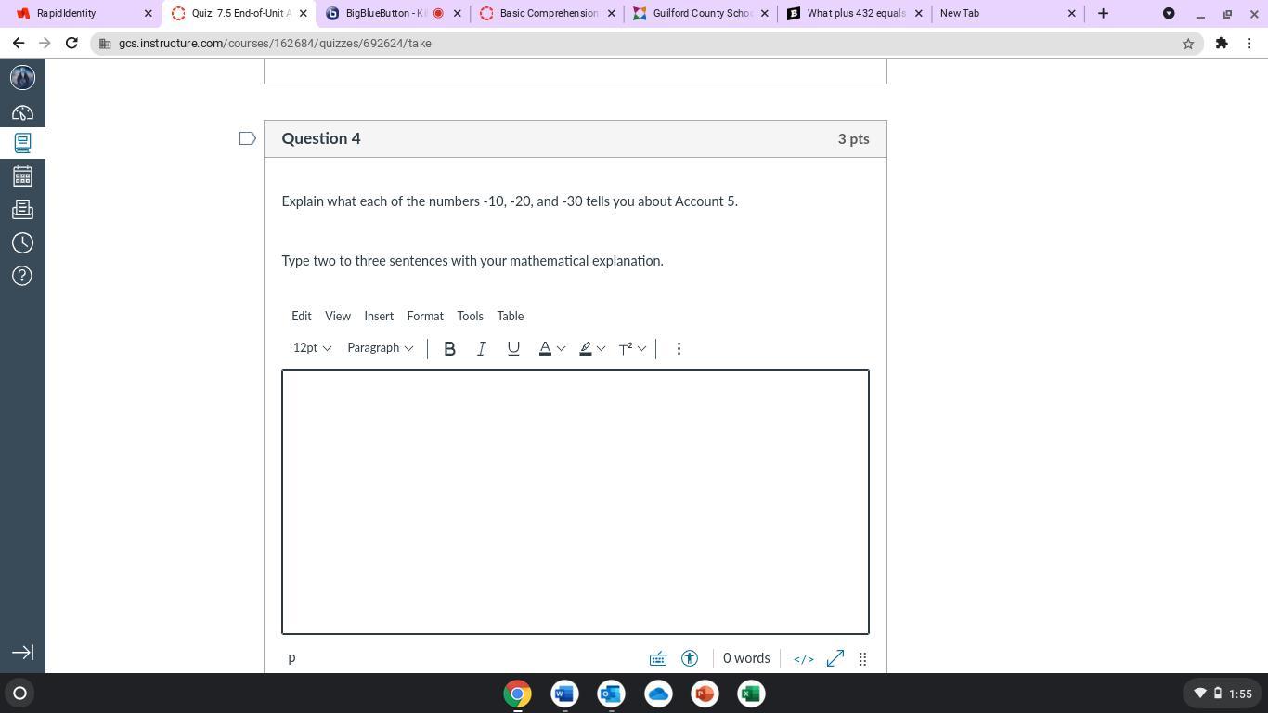Open Outlook from the shelf
The height and width of the screenshot is (713, 1268).
pos(611,694)
